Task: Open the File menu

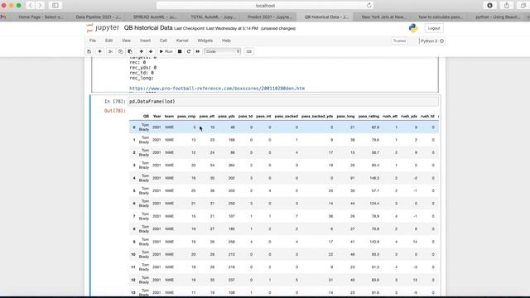Action: tap(93, 41)
